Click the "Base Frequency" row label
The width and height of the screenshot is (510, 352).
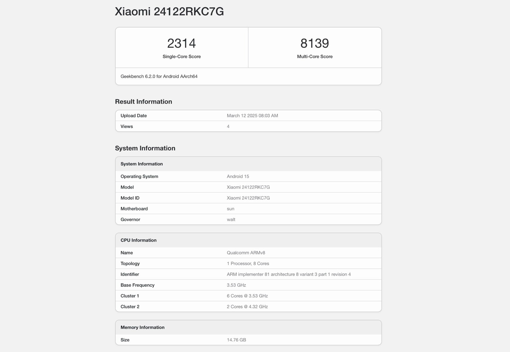point(137,285)
